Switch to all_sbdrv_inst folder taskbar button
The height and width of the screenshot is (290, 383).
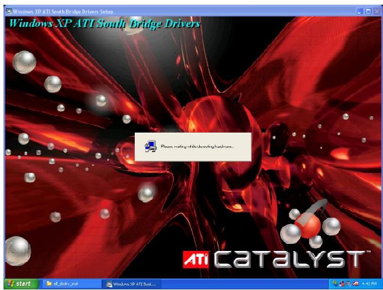tap(72, 284)
